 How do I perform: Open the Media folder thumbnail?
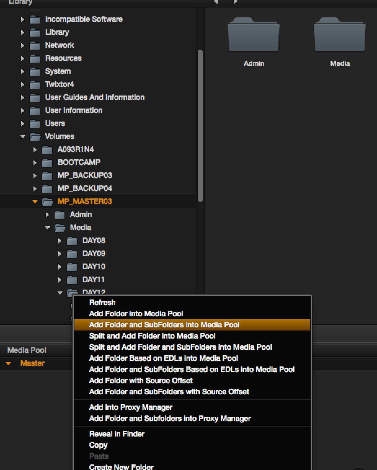339,35
